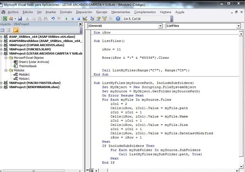
Task: Close the Project explorer pane
Action: [80, 25]
